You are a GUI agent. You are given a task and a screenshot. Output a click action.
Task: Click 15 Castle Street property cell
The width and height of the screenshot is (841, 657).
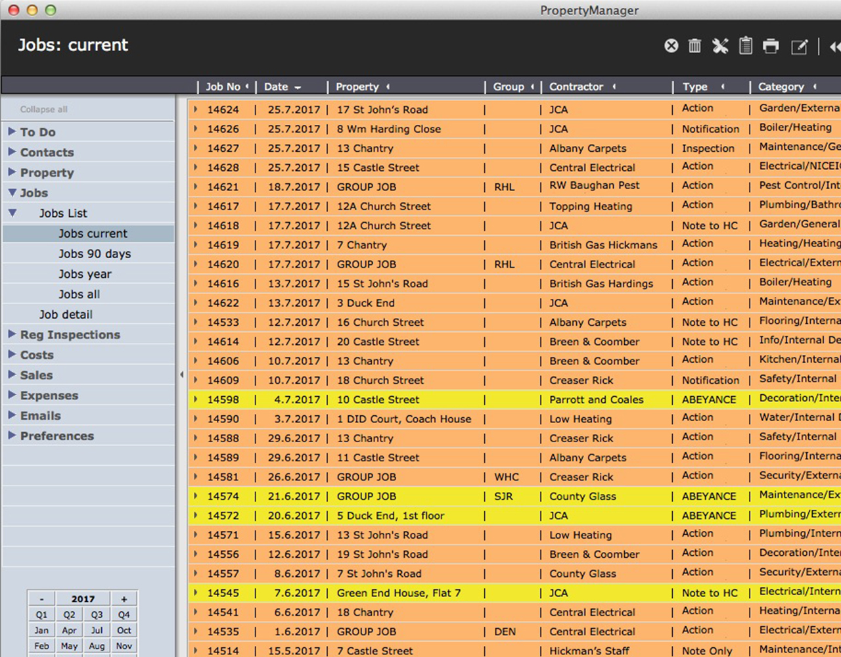[378, 168]
